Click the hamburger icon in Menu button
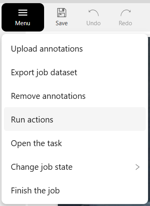Screen dimensions: 150x206 (x=23, y=13)
